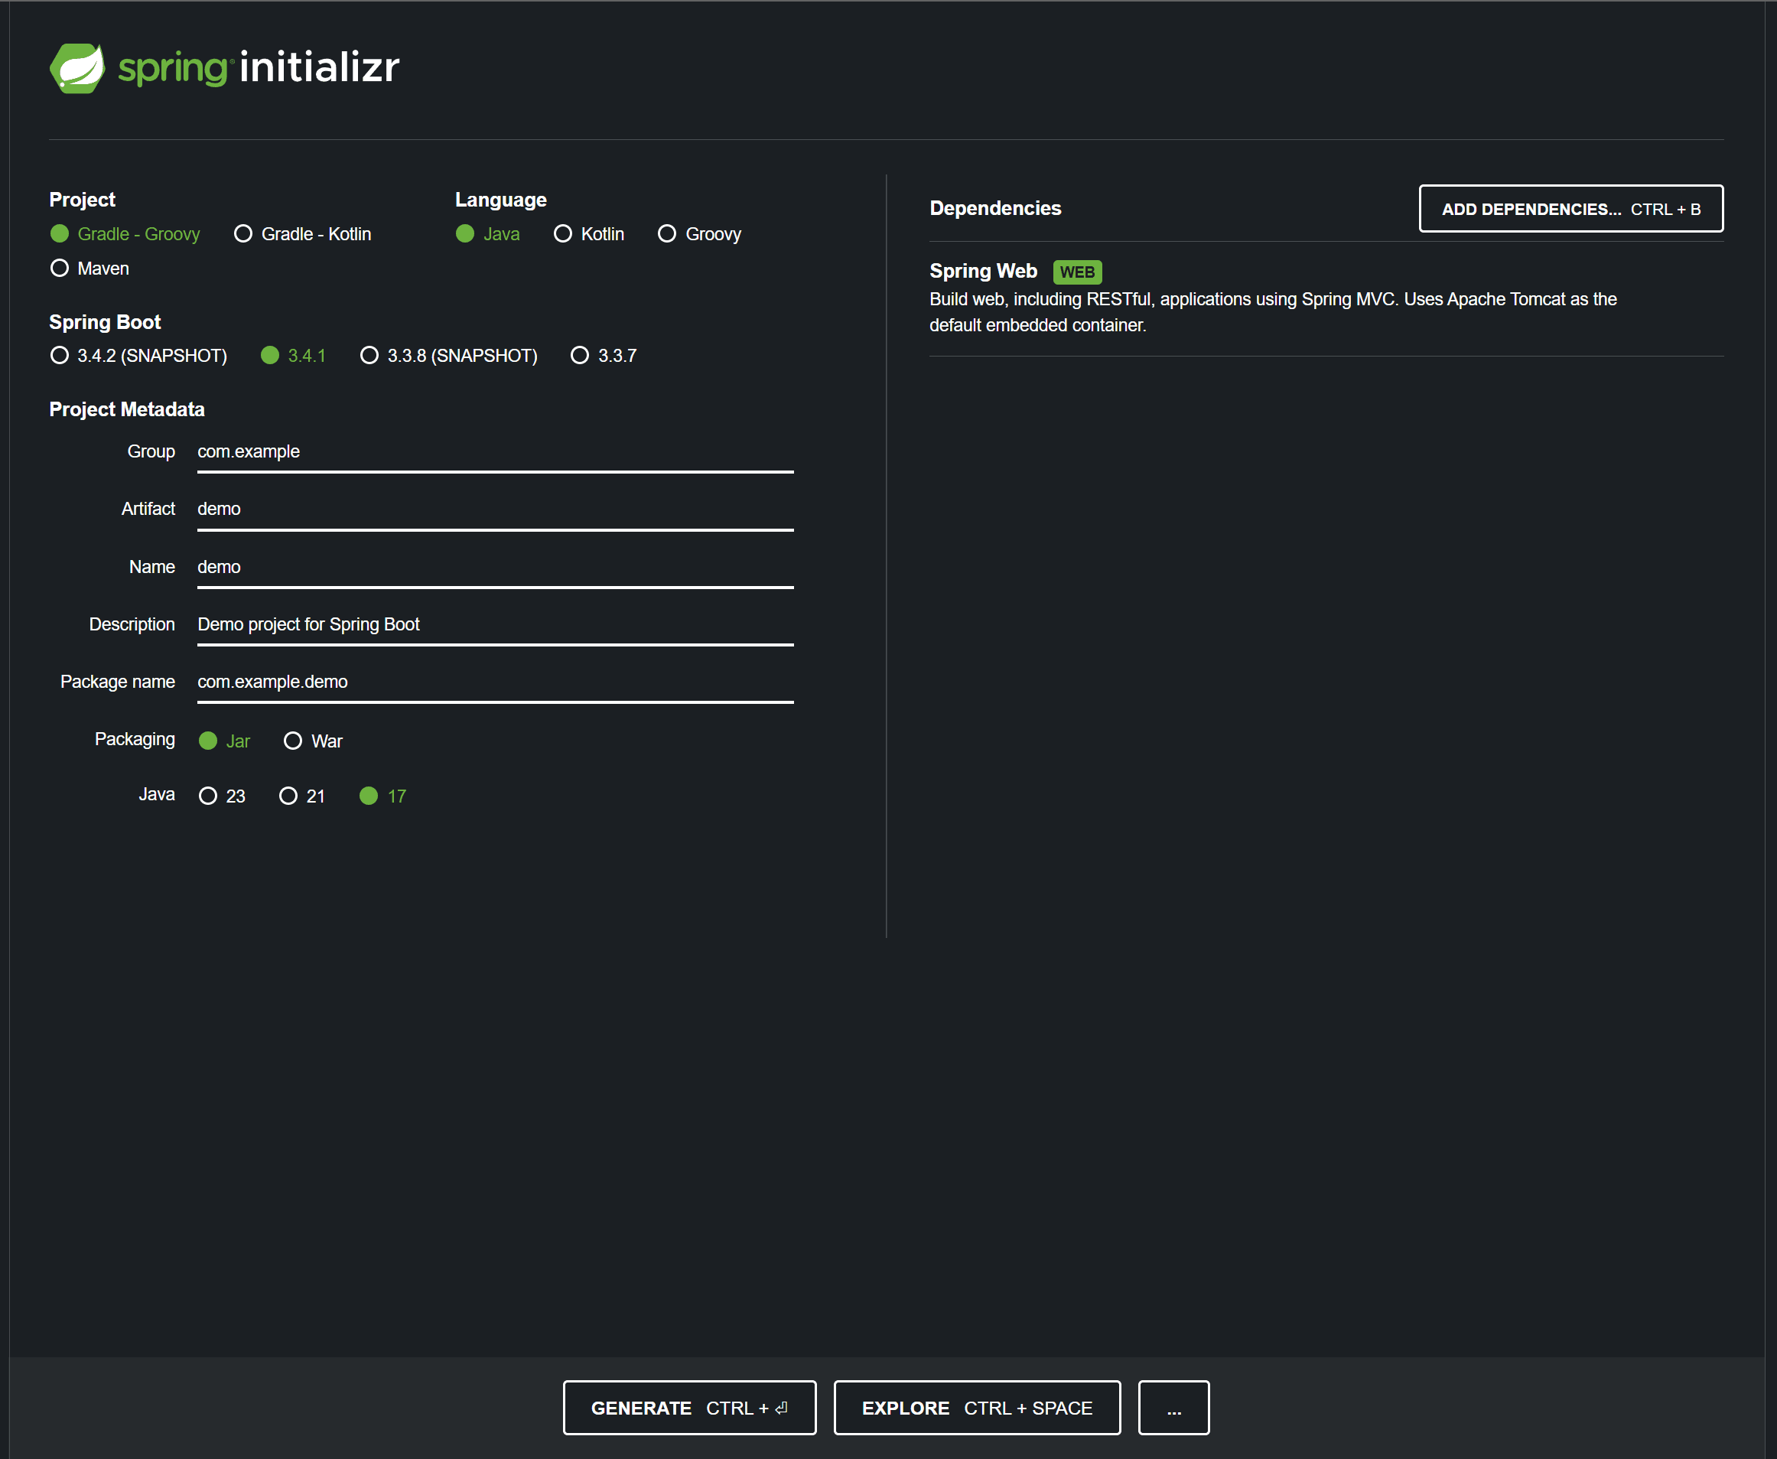Select Gradle - Groovy project type
Image resolution: width=1777 pixels, height=1459 pixels.
click(125, 233)
